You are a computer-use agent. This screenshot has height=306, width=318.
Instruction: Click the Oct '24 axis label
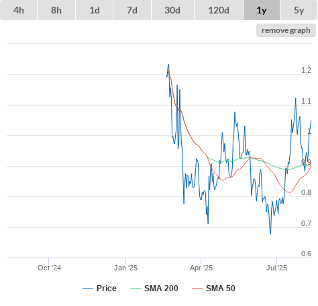(49, 268)
